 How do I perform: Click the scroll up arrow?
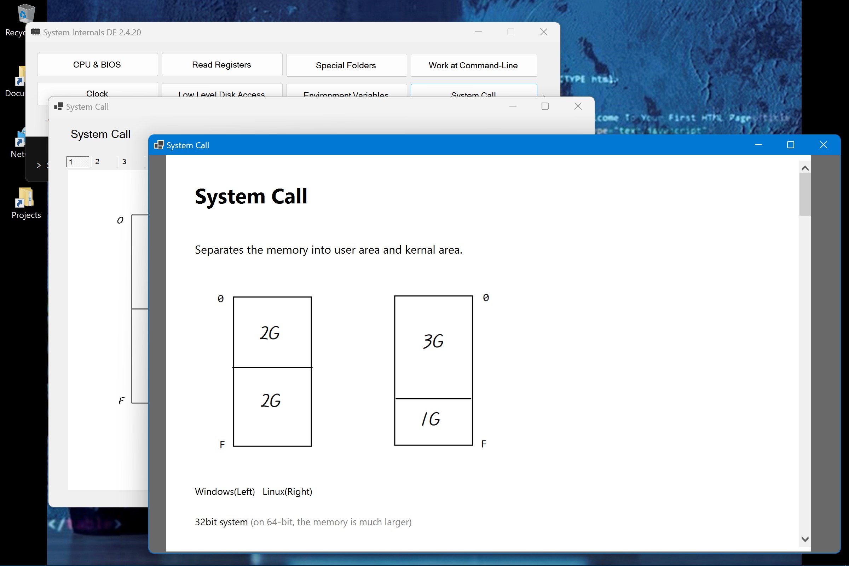click(804, 168)
